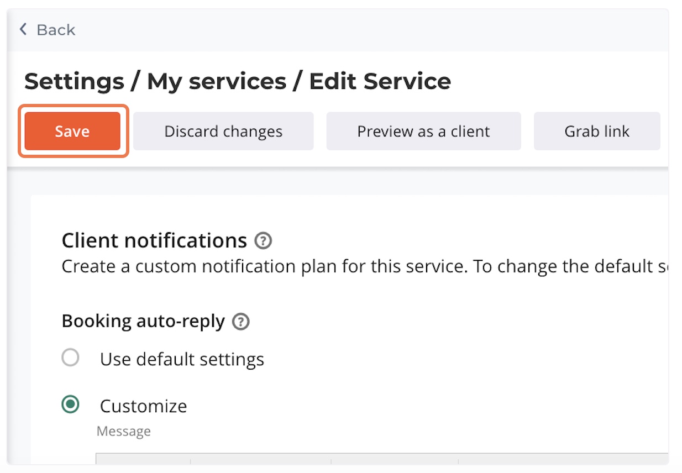Viewport: 682px width, 473px height.
Task: Select the Use default settings radio button
Action: [70, 358]
